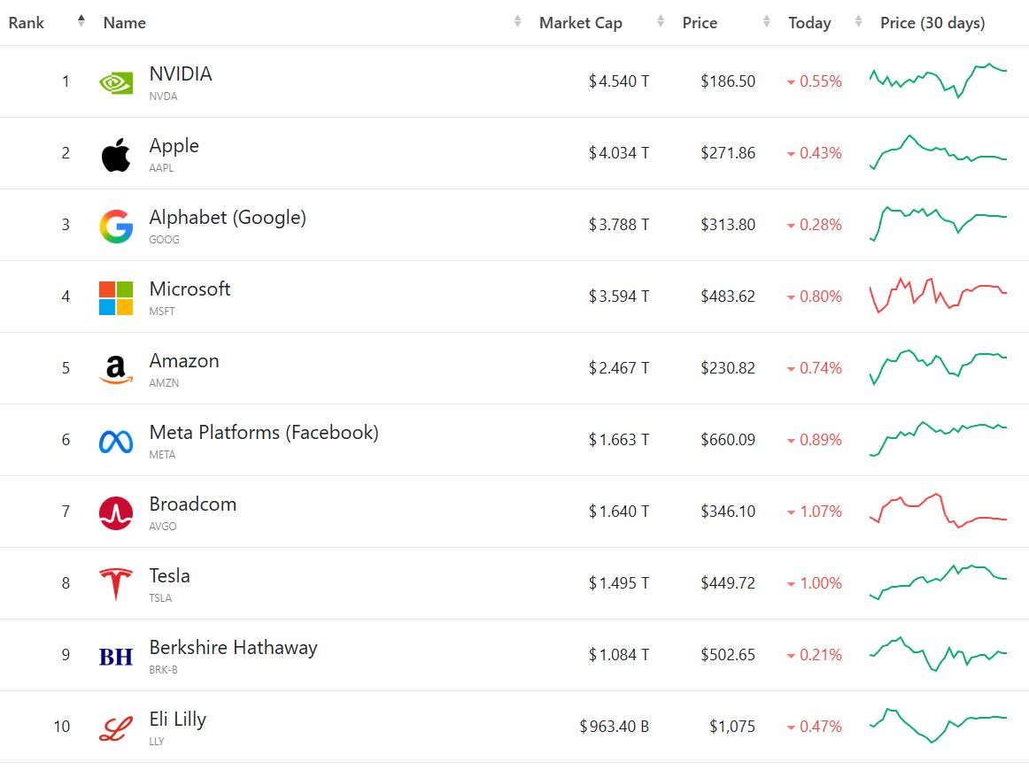The width and height of the screenshot is (1029, 770).
Task: Open Microsoft red 30-day price chart
Action: [x=938, y=295]
